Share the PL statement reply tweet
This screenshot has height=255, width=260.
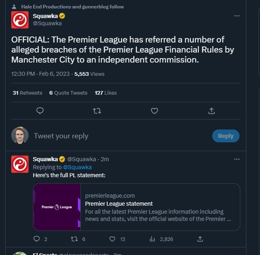[200, 239]
